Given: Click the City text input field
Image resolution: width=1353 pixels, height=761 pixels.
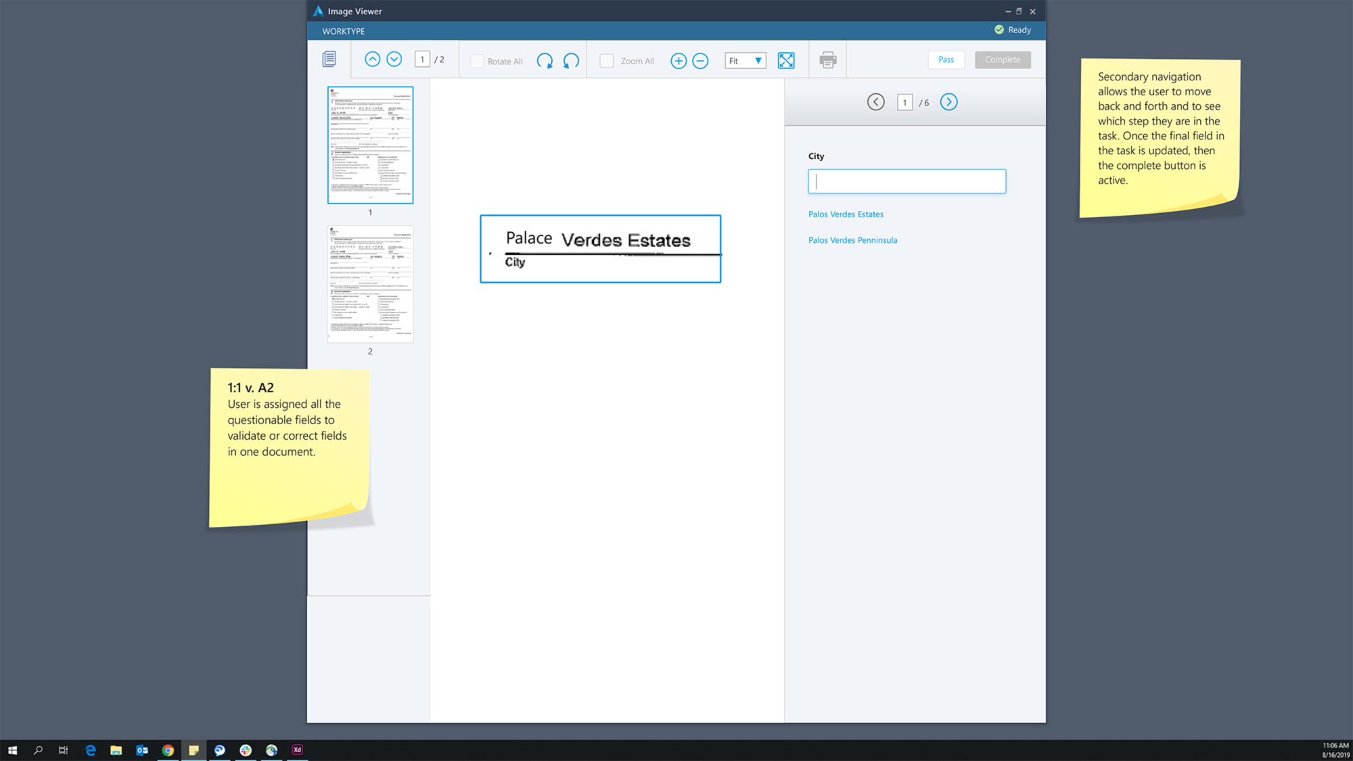Looking at the screenshot, I should pyautogui.click(x=907, y=181).
